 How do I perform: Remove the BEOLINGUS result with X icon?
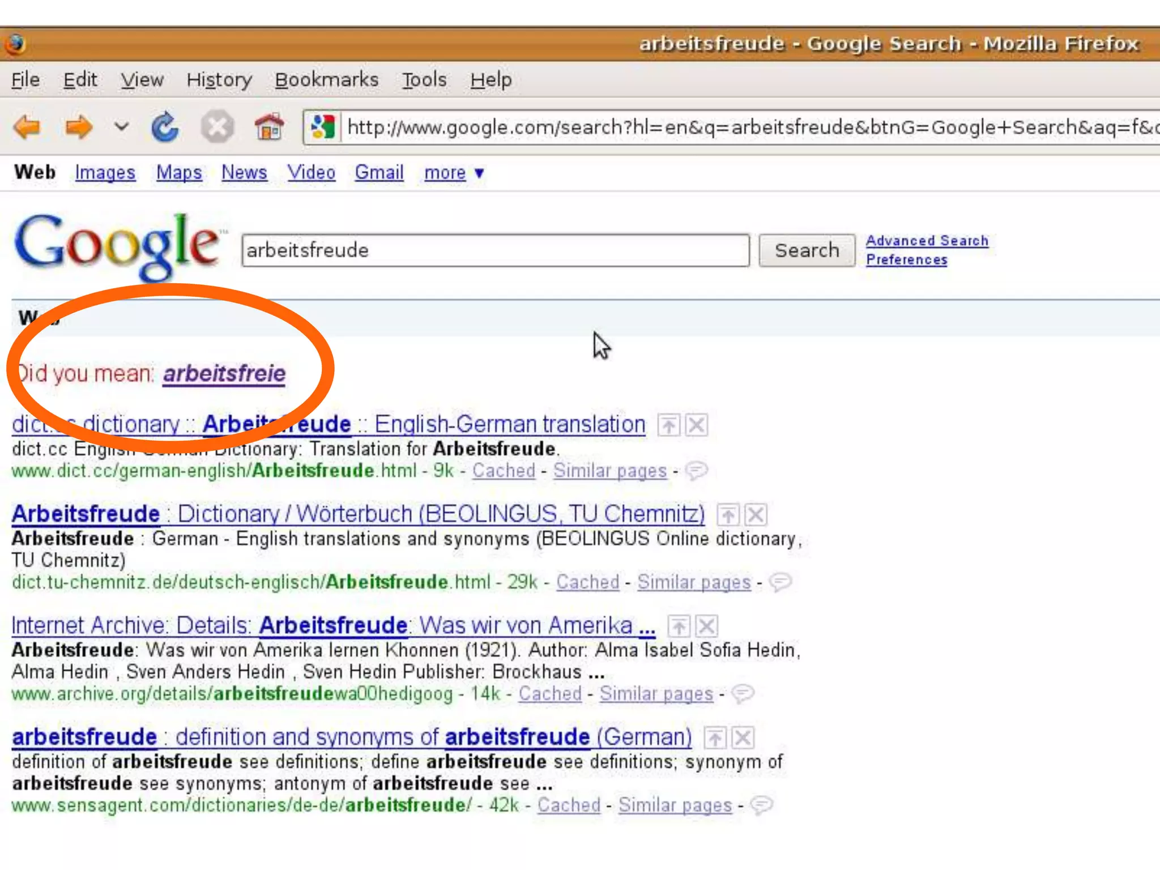756,514
